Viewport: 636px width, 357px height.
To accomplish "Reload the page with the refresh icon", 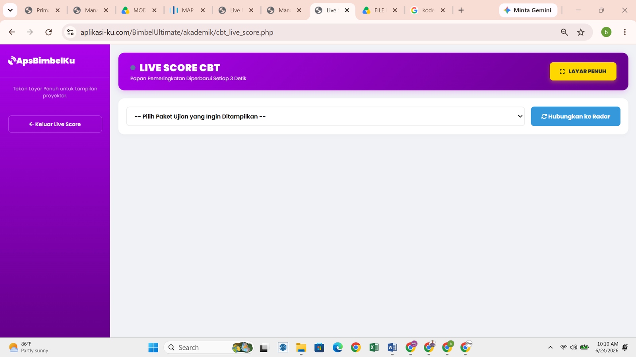I will 48,32.
